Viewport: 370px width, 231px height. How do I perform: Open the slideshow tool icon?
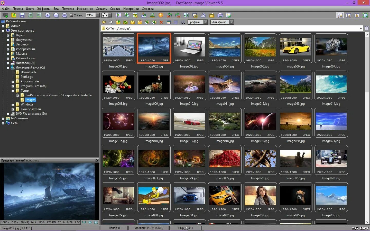click(118, 15)
